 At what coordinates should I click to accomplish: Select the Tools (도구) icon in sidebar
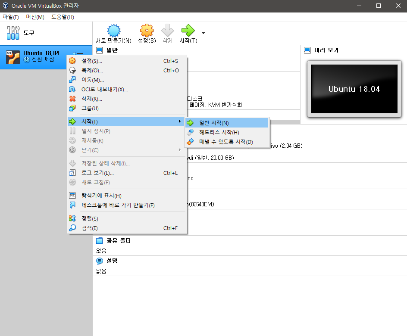[x=13, y=33]
